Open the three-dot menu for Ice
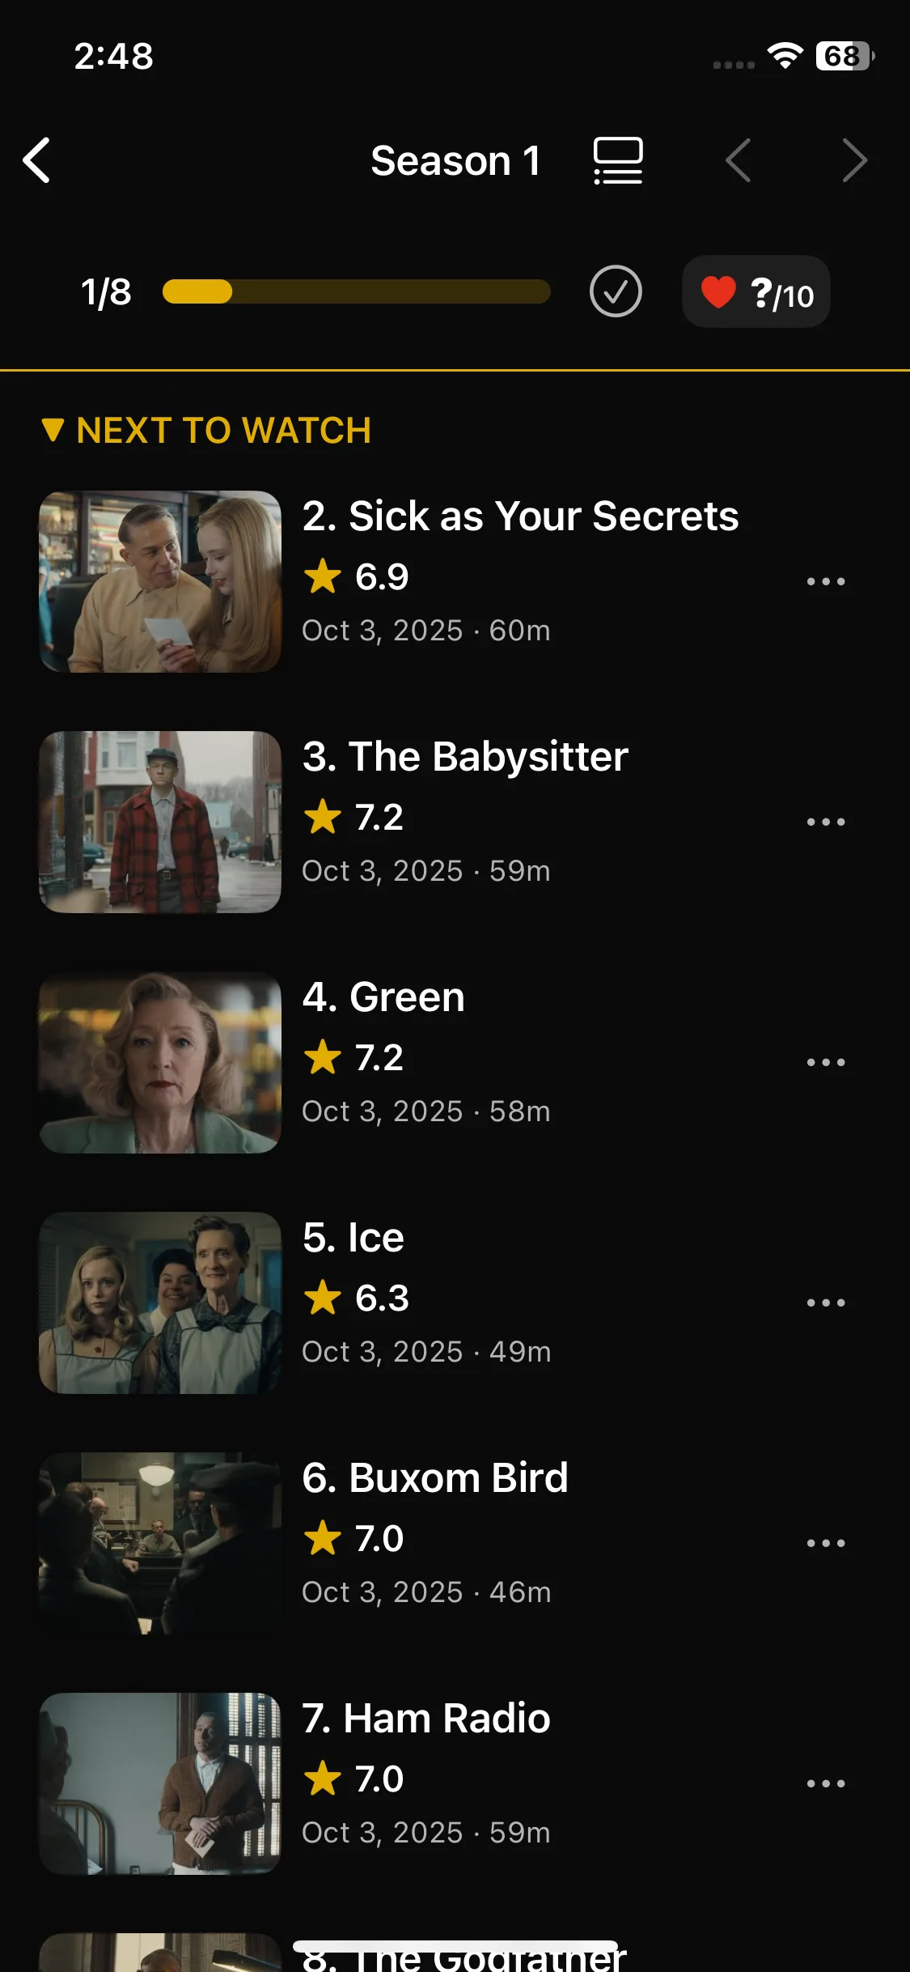 [825, 1303]
